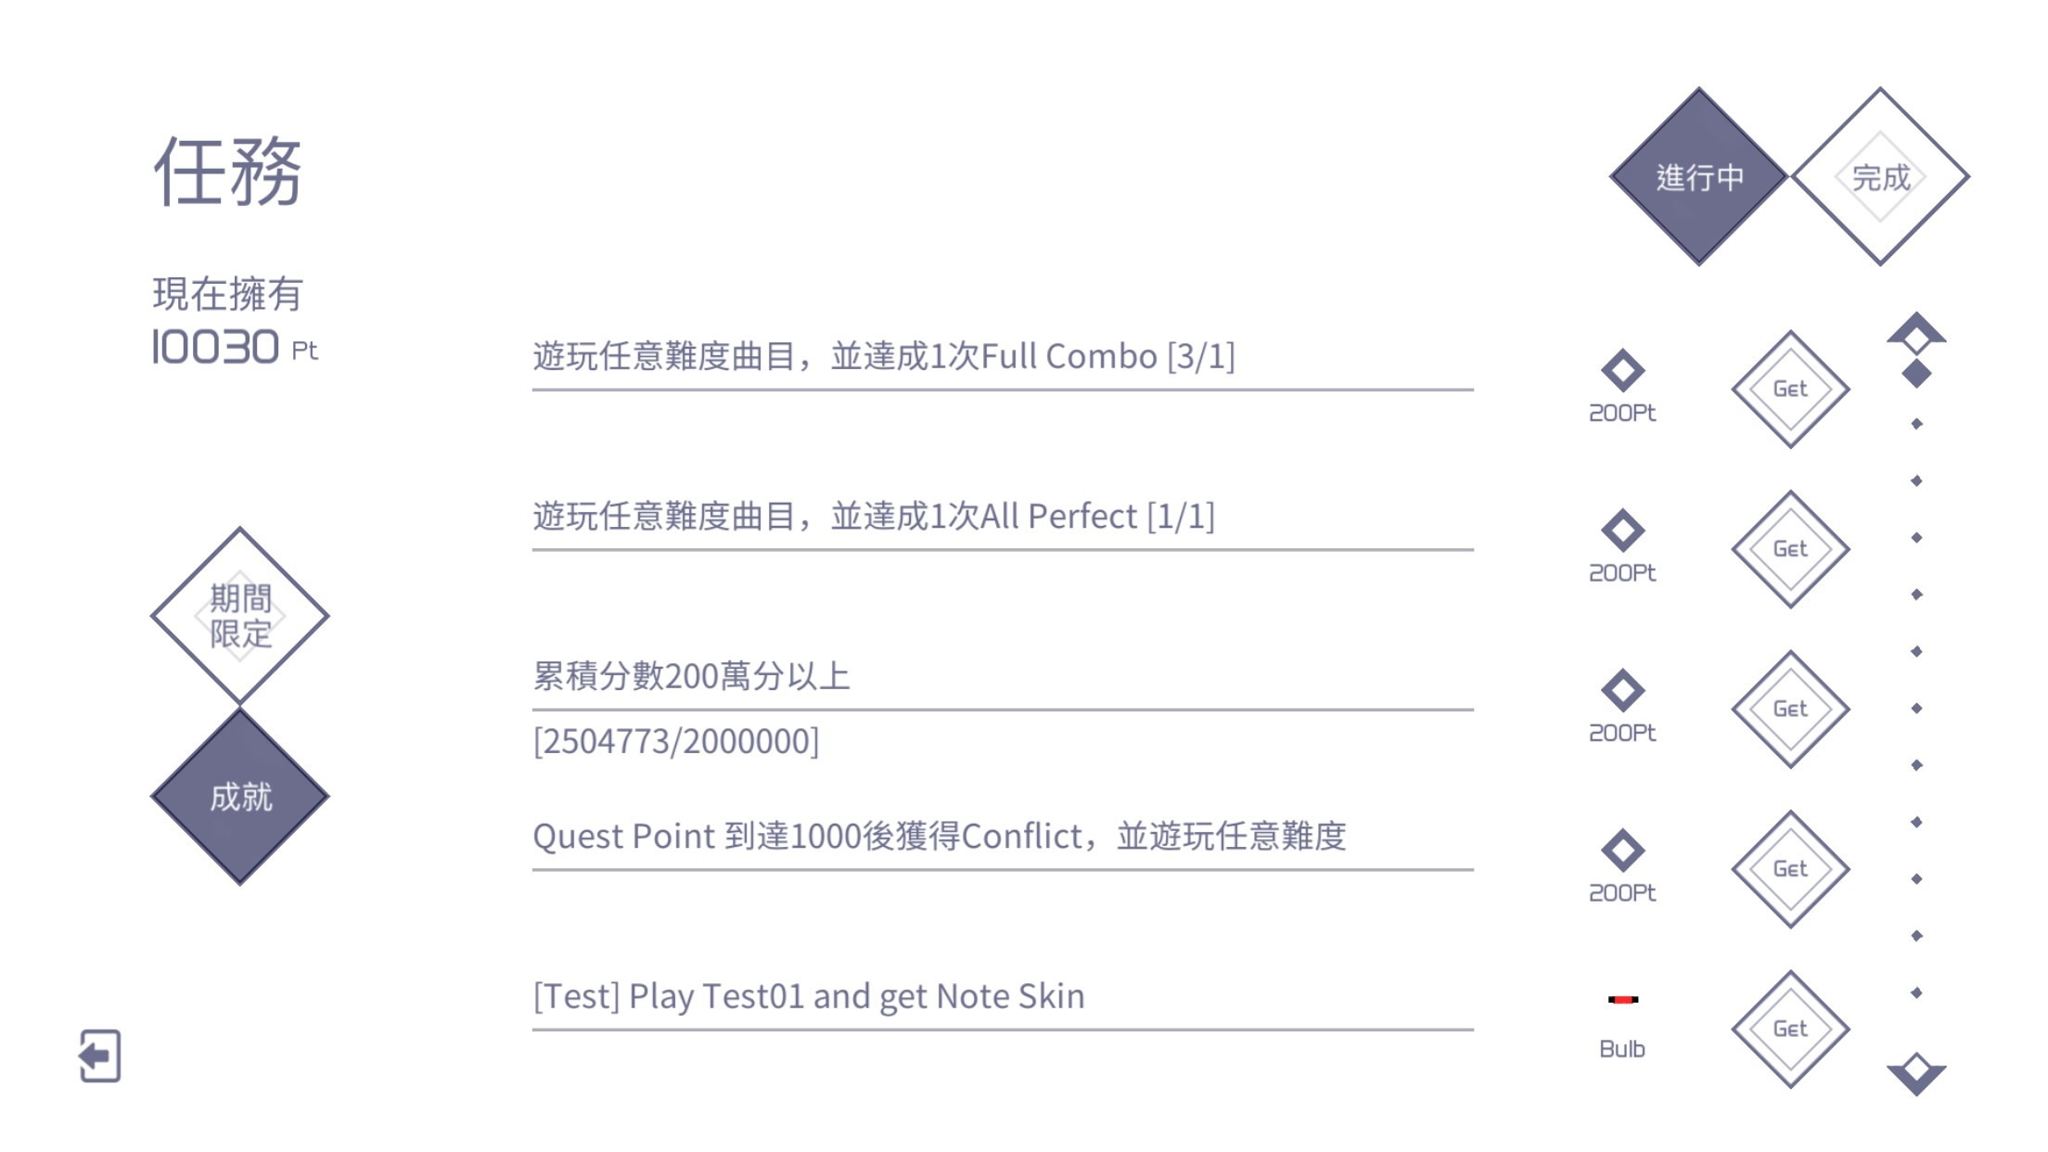Switch to the 進行中 (in progress) filter
The height and width of the screenshot is (1152, 2048).
1698,176
